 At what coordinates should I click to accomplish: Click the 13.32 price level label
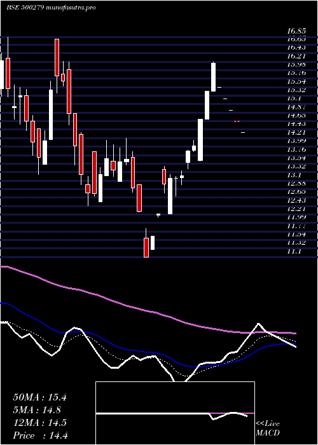click(296, 167)
